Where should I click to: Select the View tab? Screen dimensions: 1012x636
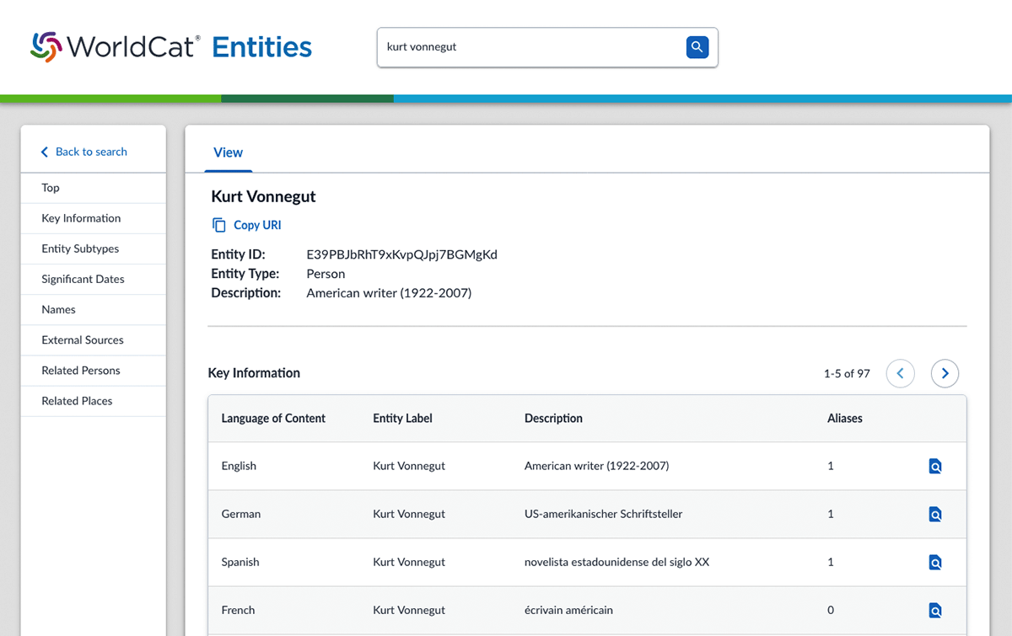tap(228, 152)
